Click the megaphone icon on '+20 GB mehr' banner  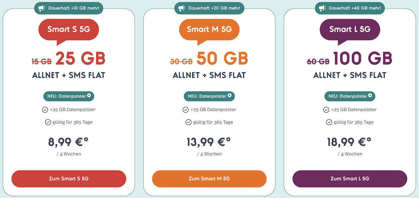click(182, 8)
